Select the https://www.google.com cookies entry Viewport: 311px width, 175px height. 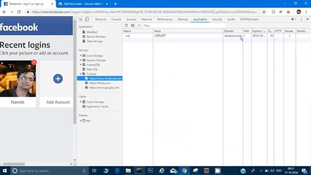click(x=104, y=87)
